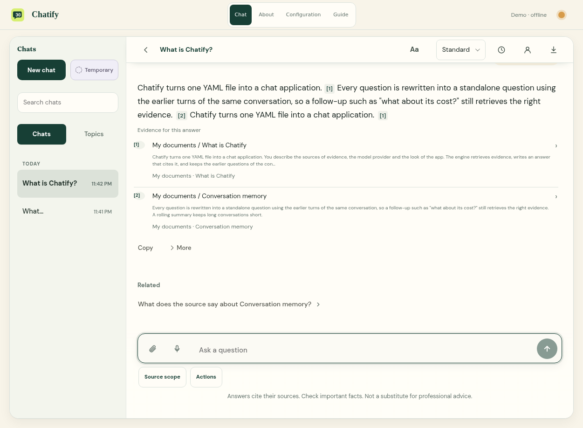Start voice input with microphone icon

(x=177, y=349)
